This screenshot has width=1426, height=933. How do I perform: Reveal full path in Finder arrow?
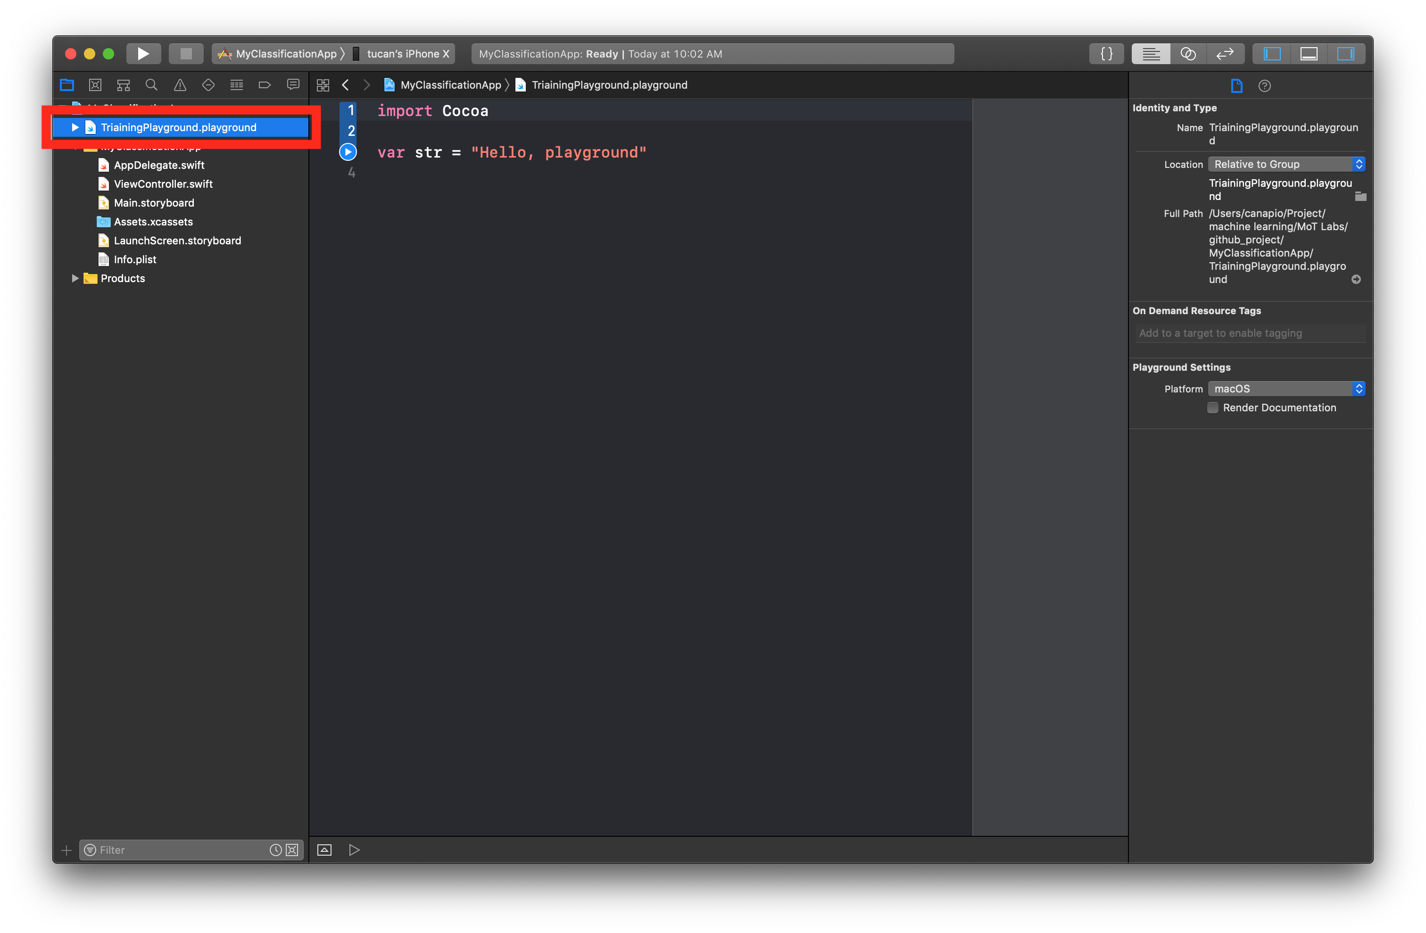(x=1356, y=279)
